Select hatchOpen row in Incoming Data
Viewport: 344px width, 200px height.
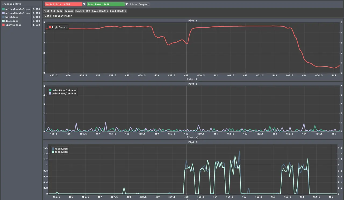21,17
